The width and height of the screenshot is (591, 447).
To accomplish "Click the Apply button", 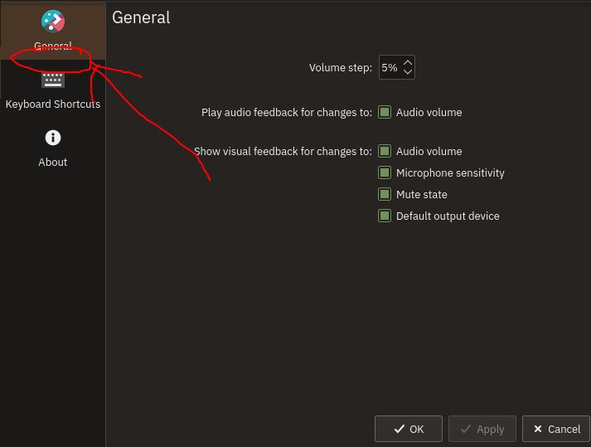I will point(482,429).
